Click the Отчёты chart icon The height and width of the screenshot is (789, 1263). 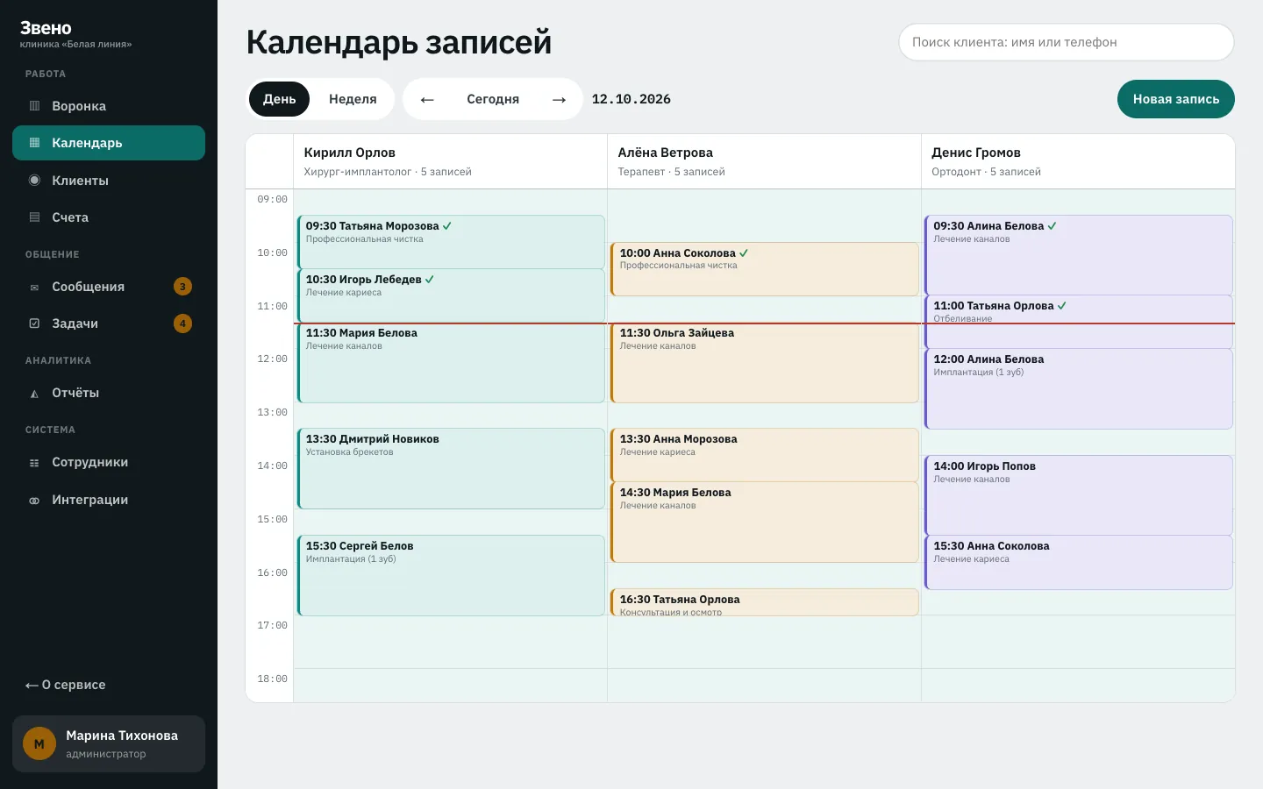pyautogui.click(x=34, y=394)
